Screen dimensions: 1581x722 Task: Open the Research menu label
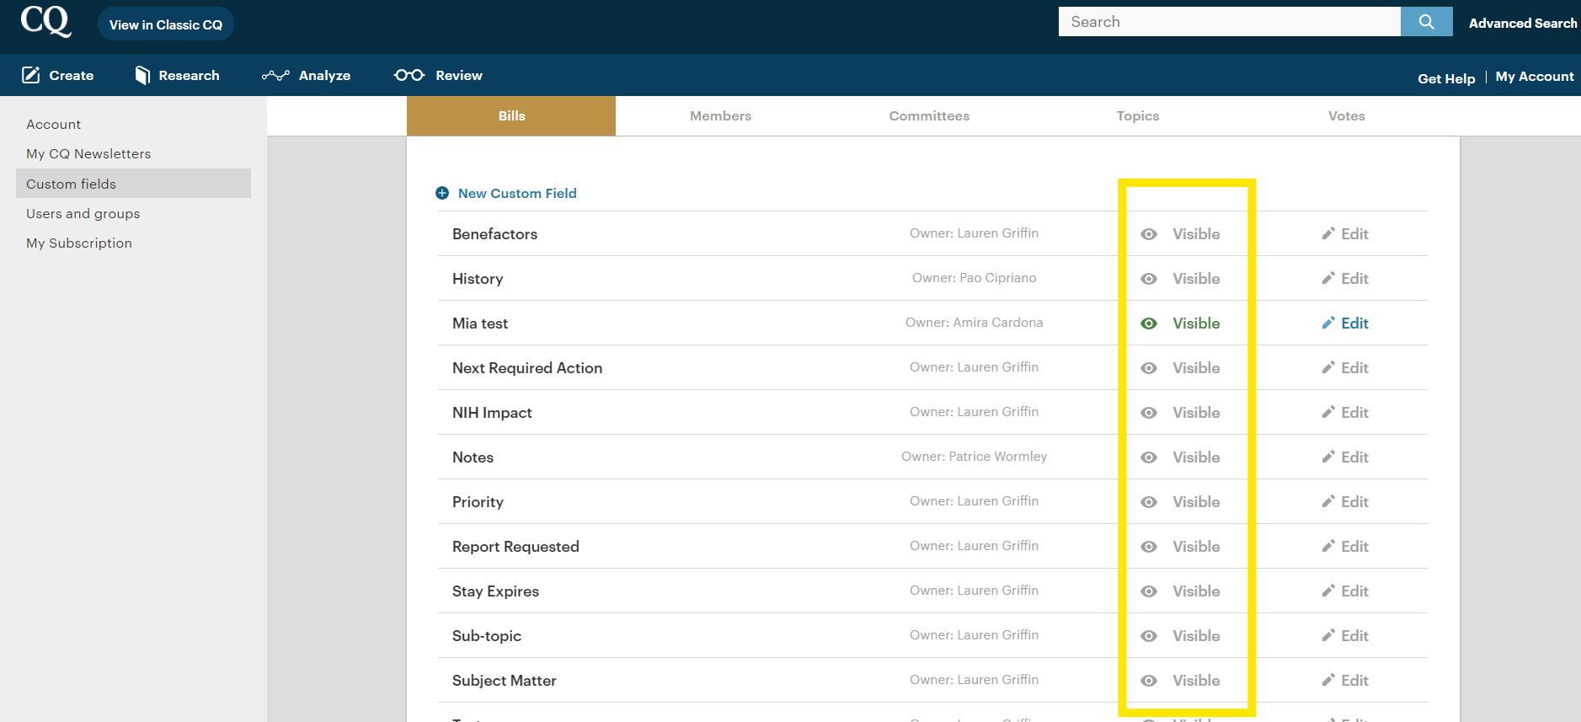click(189, 76)
